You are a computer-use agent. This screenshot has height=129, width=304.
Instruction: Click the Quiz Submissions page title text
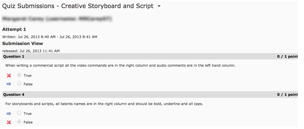(x=78, y=6)
